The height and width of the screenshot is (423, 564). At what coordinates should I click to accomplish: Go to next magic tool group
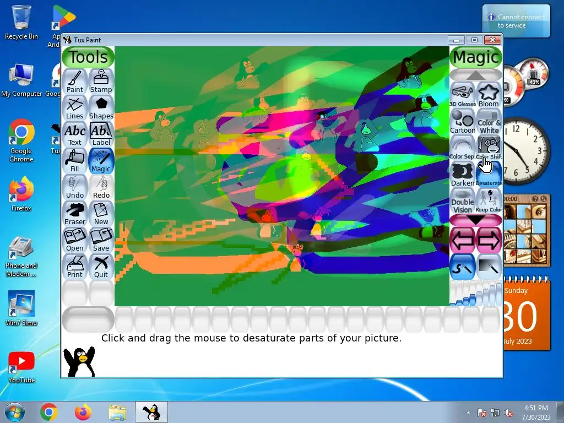[x=489, y=240]
